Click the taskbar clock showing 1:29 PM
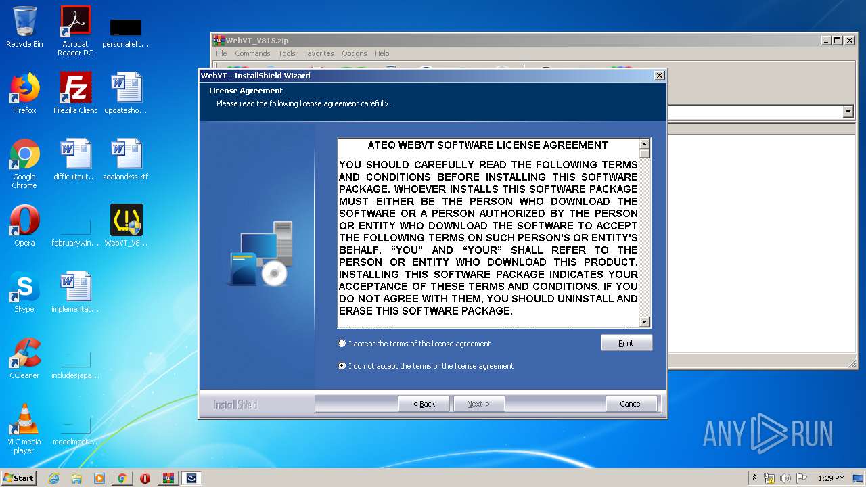The height and width of the screenshot is (487, 866). 831,478
